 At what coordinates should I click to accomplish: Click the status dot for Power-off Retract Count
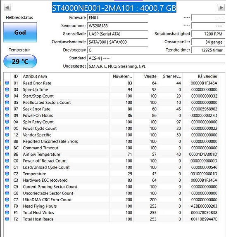(7, 161)
